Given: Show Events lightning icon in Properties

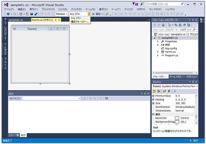Looking at the screenshot, I should click(169, 91).
